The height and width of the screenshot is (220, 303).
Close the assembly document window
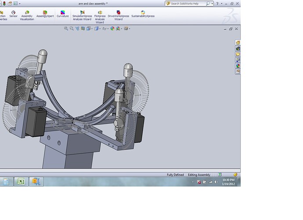click(x=236, y=29)
